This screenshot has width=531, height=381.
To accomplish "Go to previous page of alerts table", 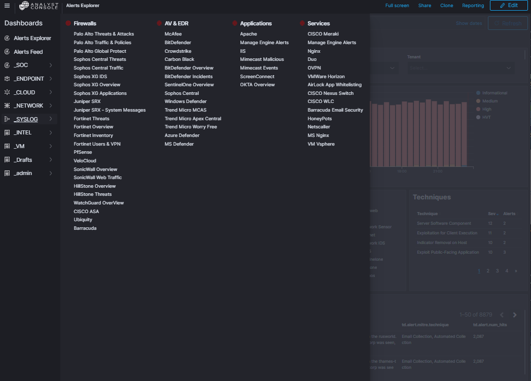I will (x=502, y=315).
